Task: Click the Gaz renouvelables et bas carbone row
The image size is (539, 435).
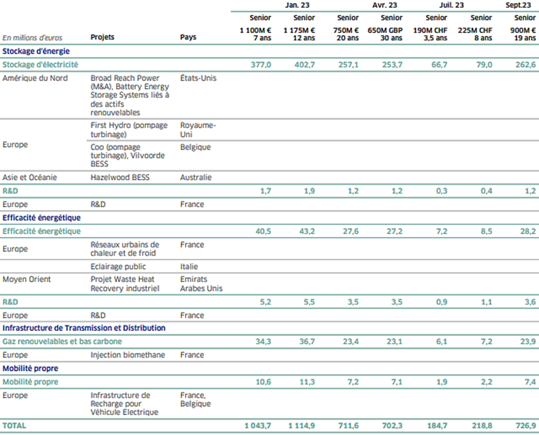Action: [62, 341]
